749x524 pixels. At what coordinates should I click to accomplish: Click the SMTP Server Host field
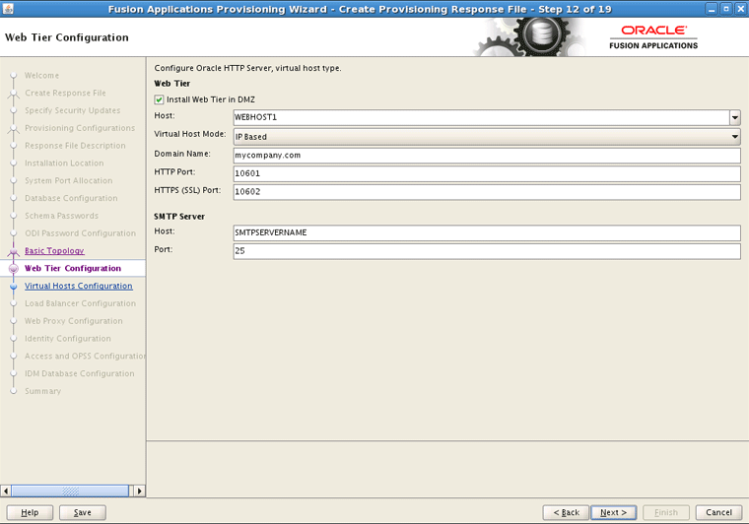pyautogui.click(x=487, y=232)
